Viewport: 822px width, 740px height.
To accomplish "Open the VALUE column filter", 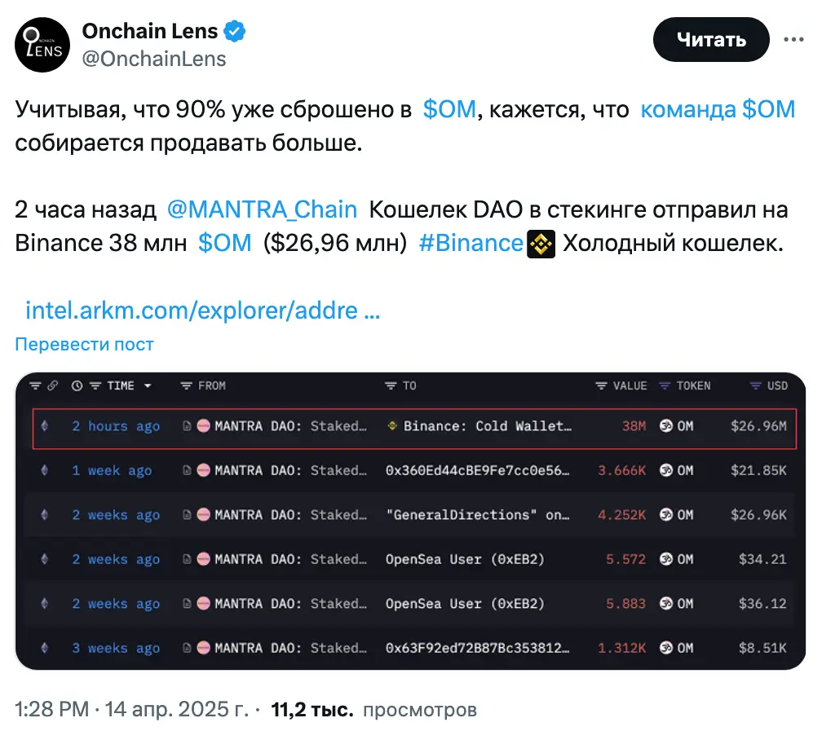I will [x=602, y=385].
